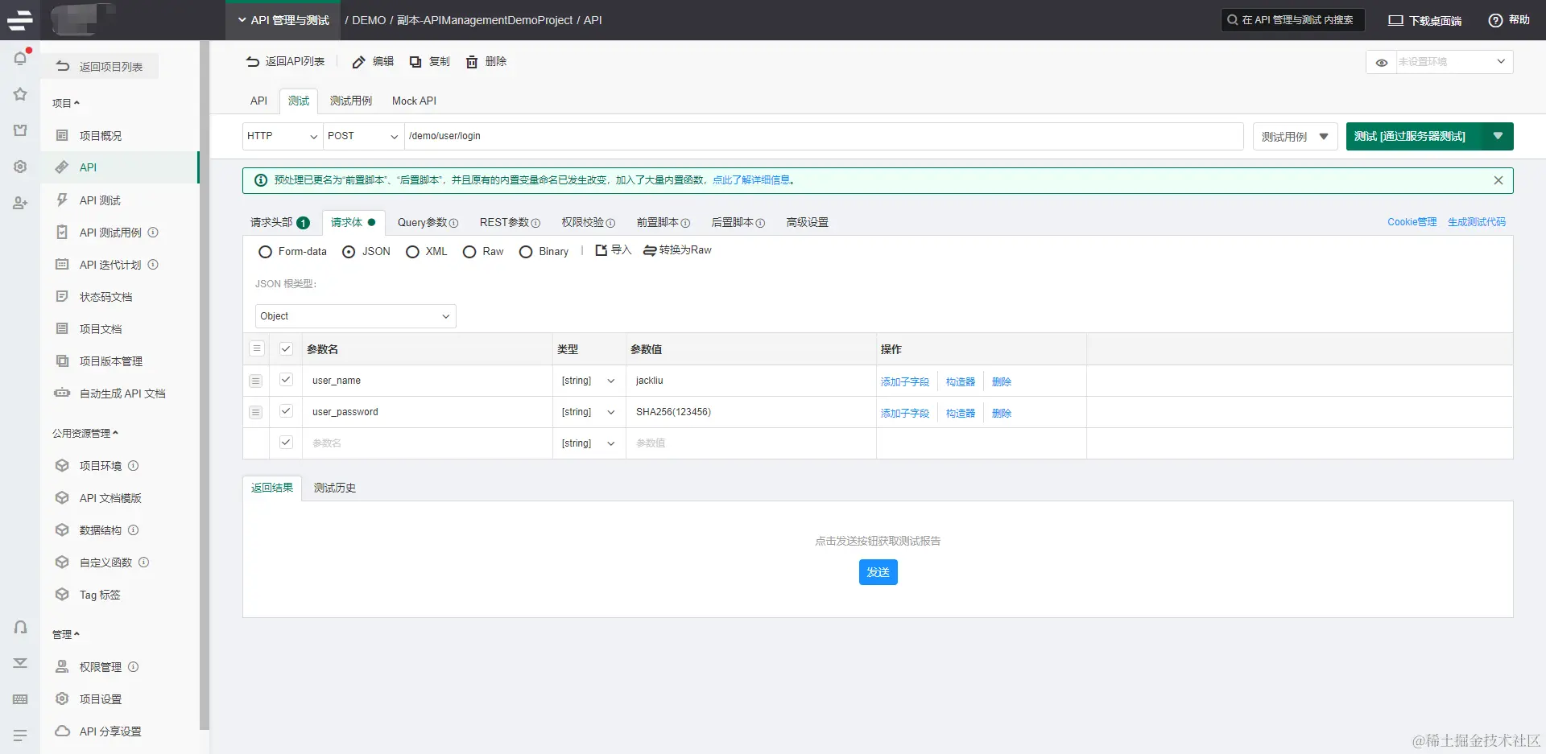Click the blue 发送 button
Image resolution: width=1546 pixels, height=754 pixels.
(x=878, y=572)
